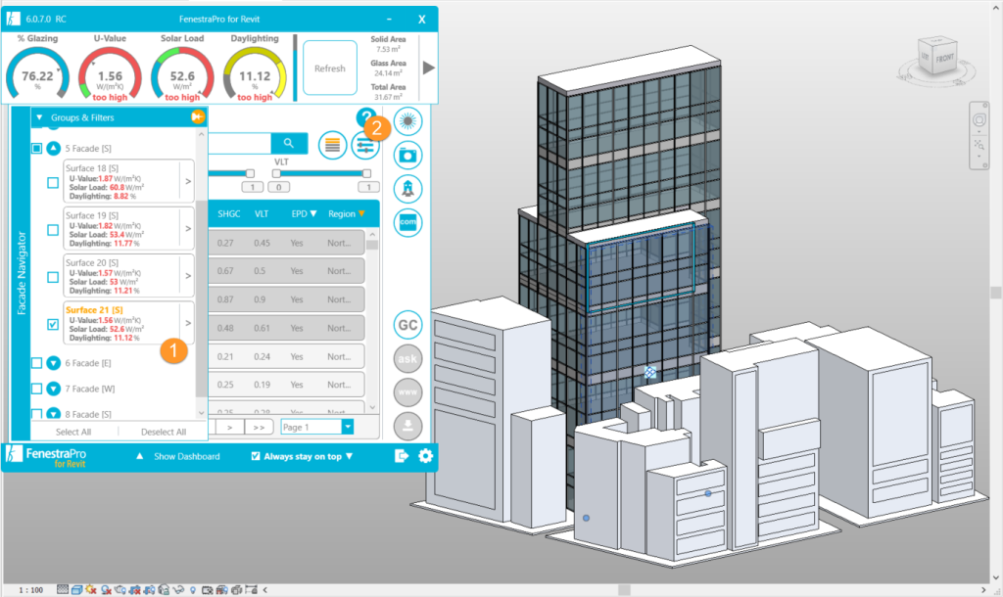Click the rocket launch icon
This screenshot has width=1003, height=597.
[x=407, y=189]
